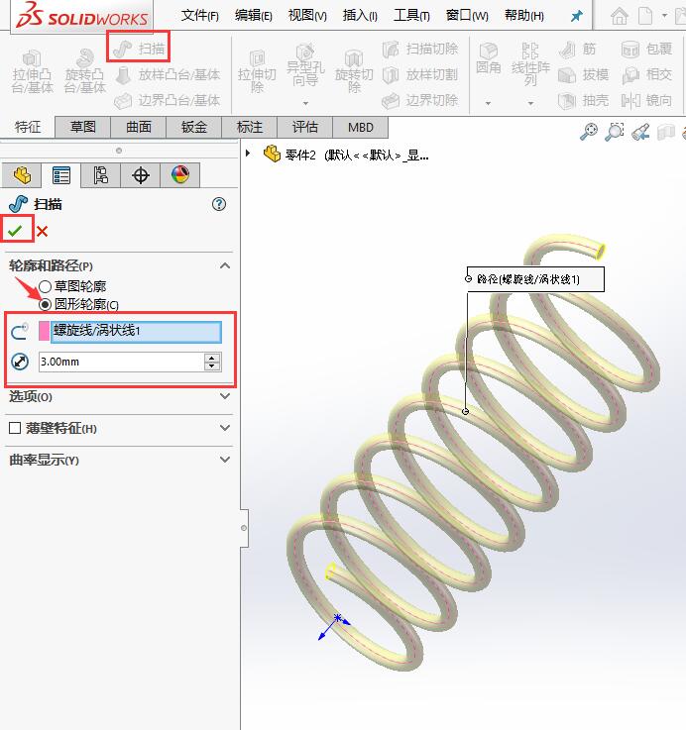Switch to 草图 Sketch tab
The image size is (686, 730).
pyautogui.click(x=82, y=127)
